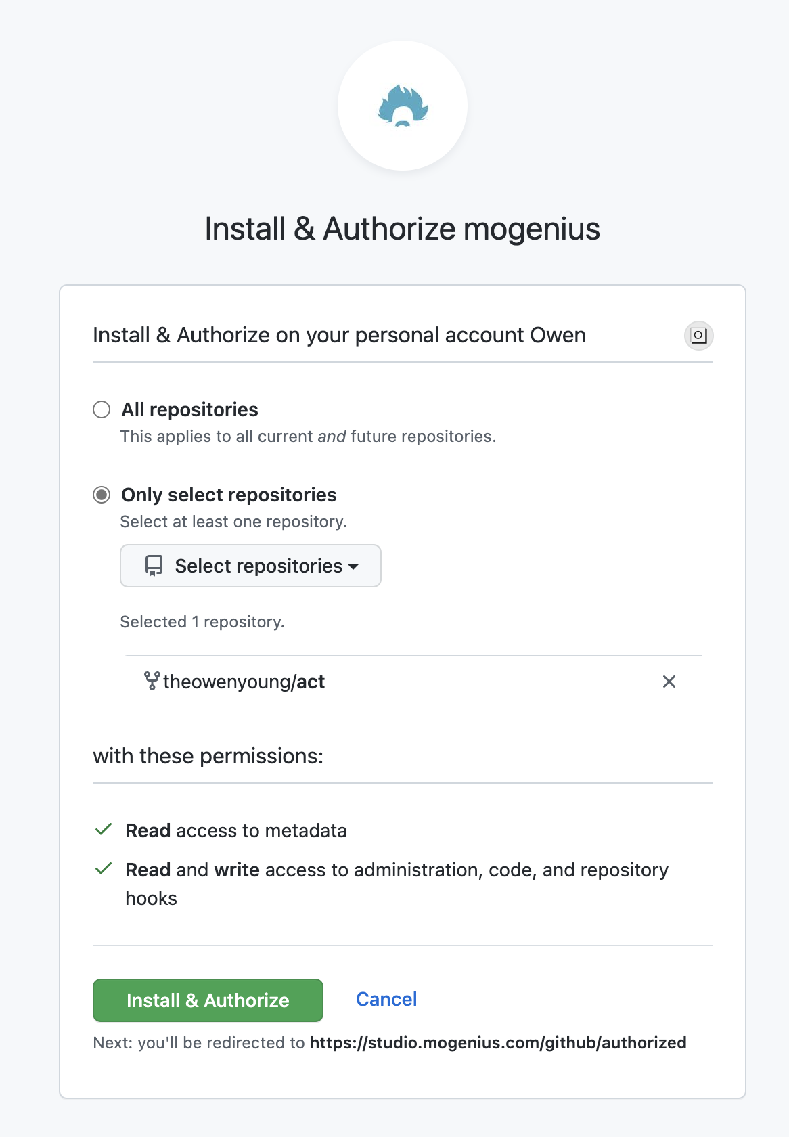Click the fork icon beside theowenyoung/act

152,681
